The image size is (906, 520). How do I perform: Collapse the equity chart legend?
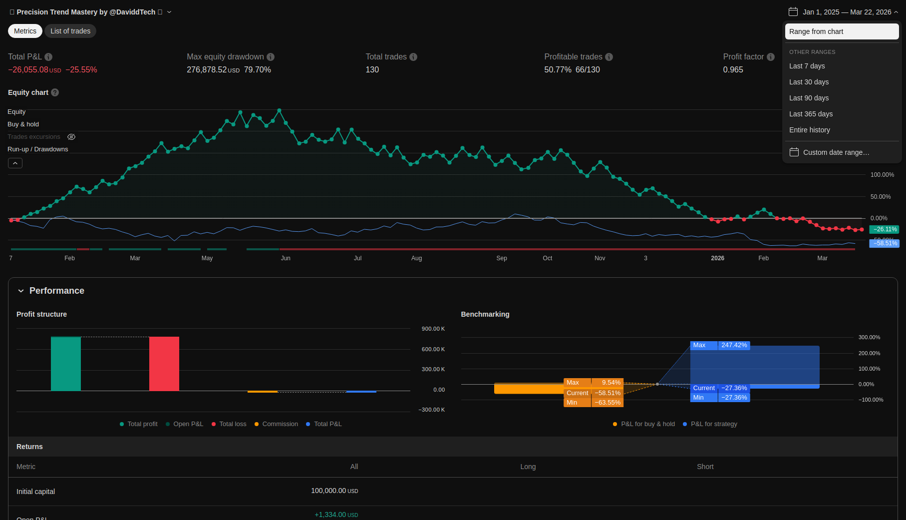pyautogui.click(x=15, y=163)
